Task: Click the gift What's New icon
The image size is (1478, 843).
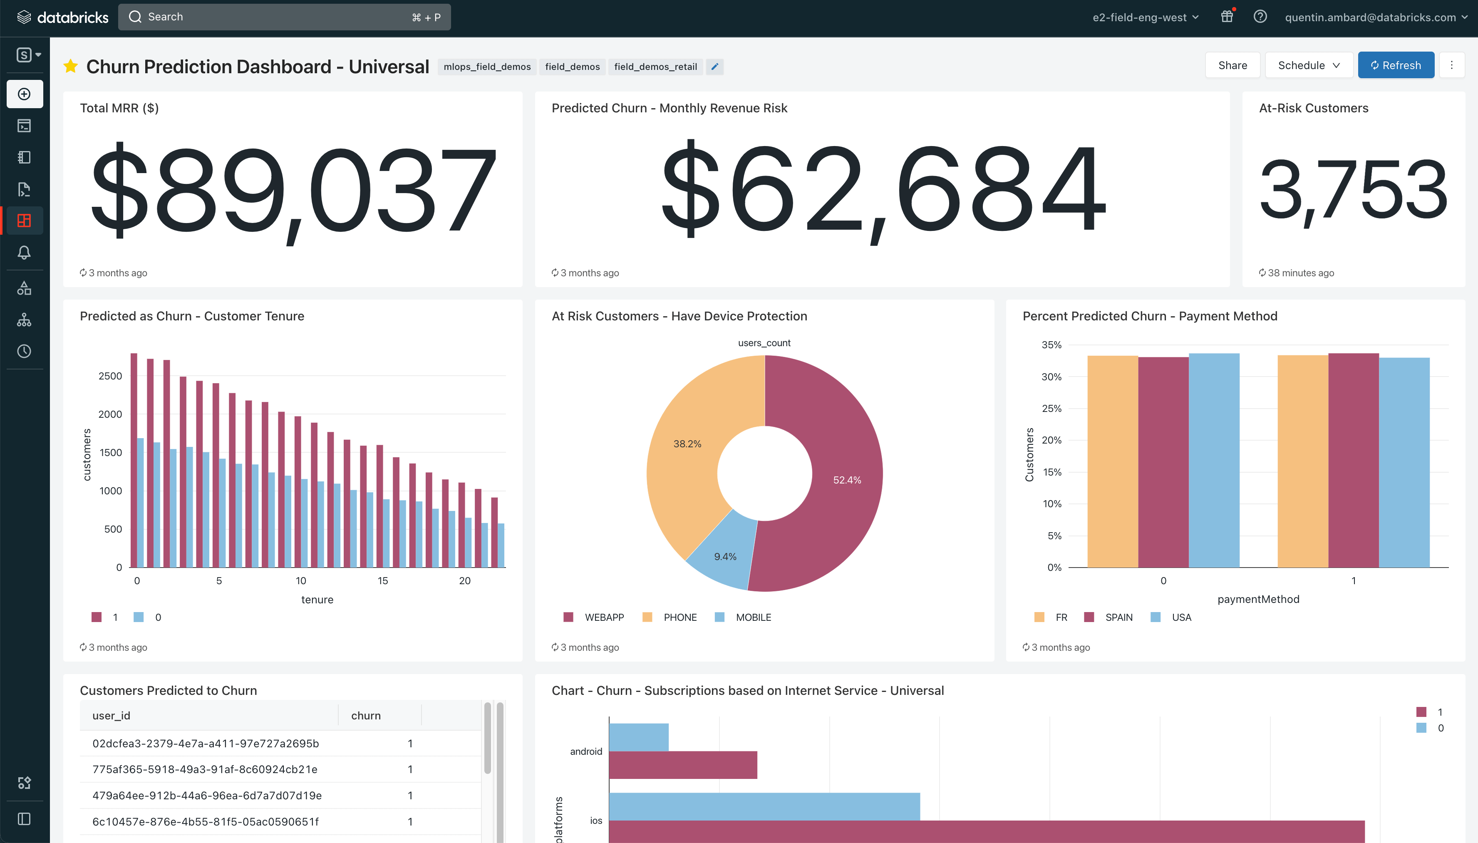Action: point(1227,17)
